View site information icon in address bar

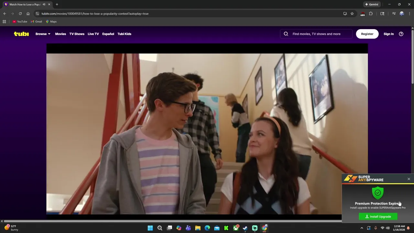point(37,14)
